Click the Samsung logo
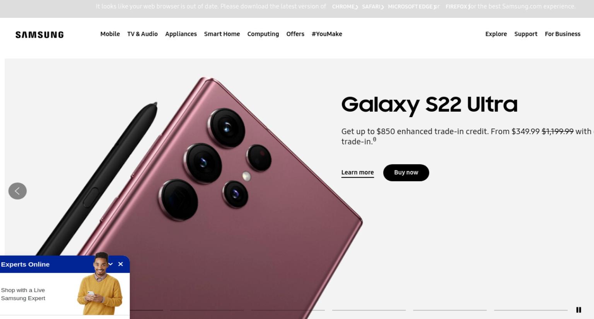This screenshot has width=594, height=319. click(x=39, y=35)
